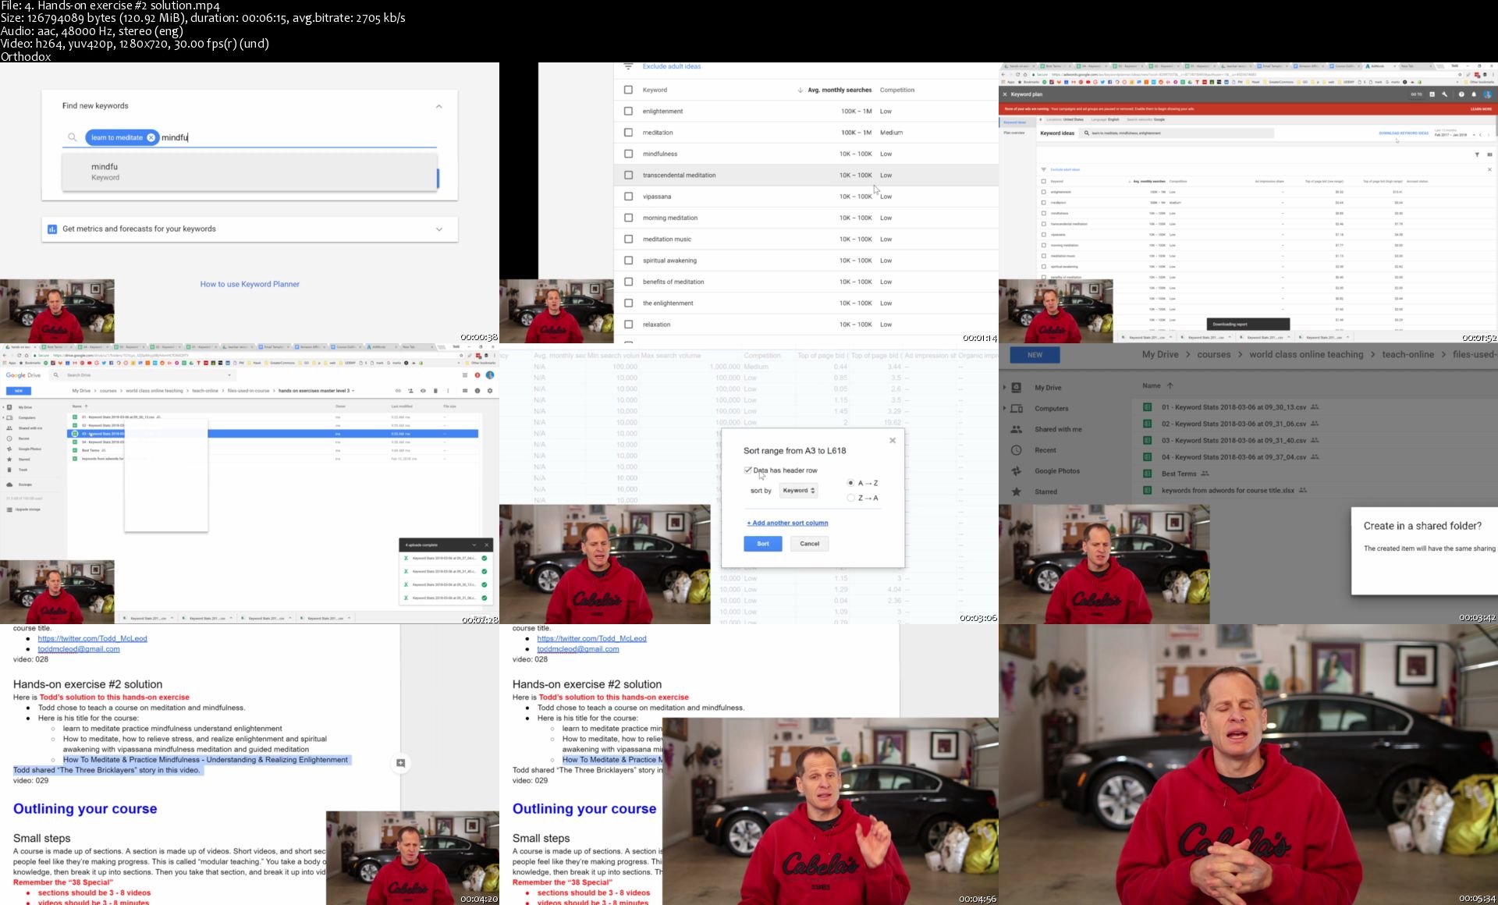Click the blue scrollbar in keyword suggestion list
1498x905 pixels.
(438, 178)
